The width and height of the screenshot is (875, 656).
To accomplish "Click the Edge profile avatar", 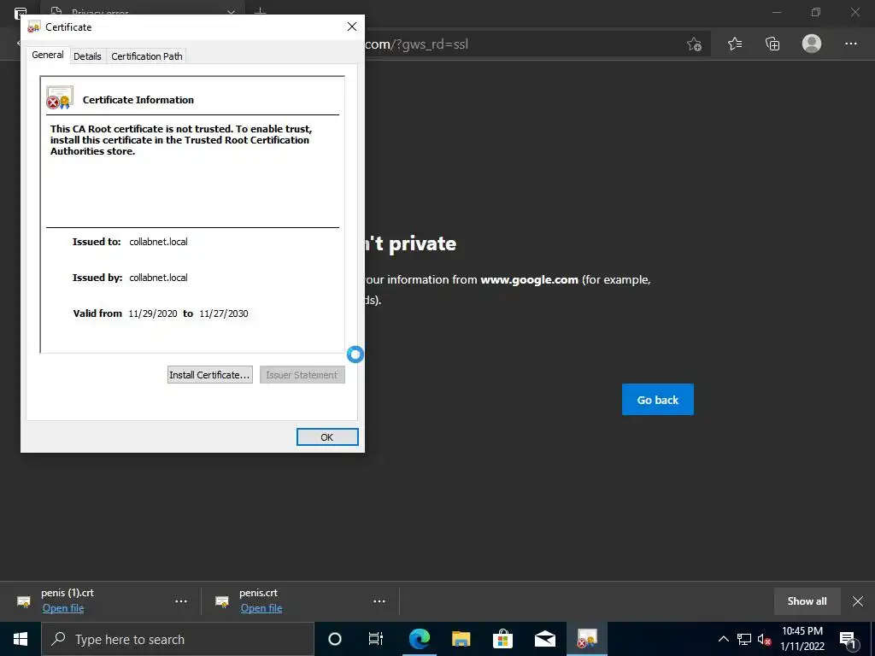I will [x=812, y=44].
